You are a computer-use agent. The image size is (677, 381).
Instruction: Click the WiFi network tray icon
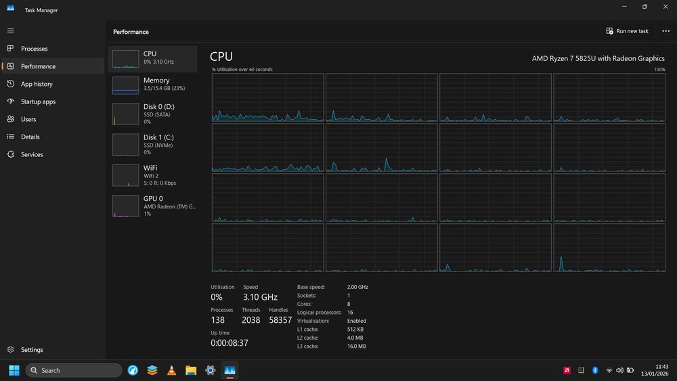[609, 370]
